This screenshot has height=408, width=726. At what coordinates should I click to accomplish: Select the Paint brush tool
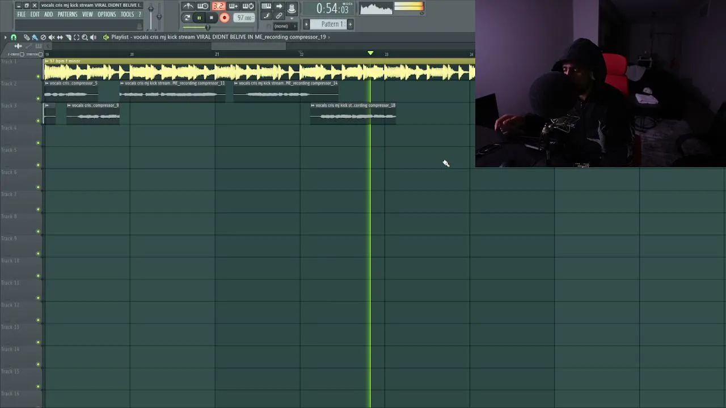35,37
